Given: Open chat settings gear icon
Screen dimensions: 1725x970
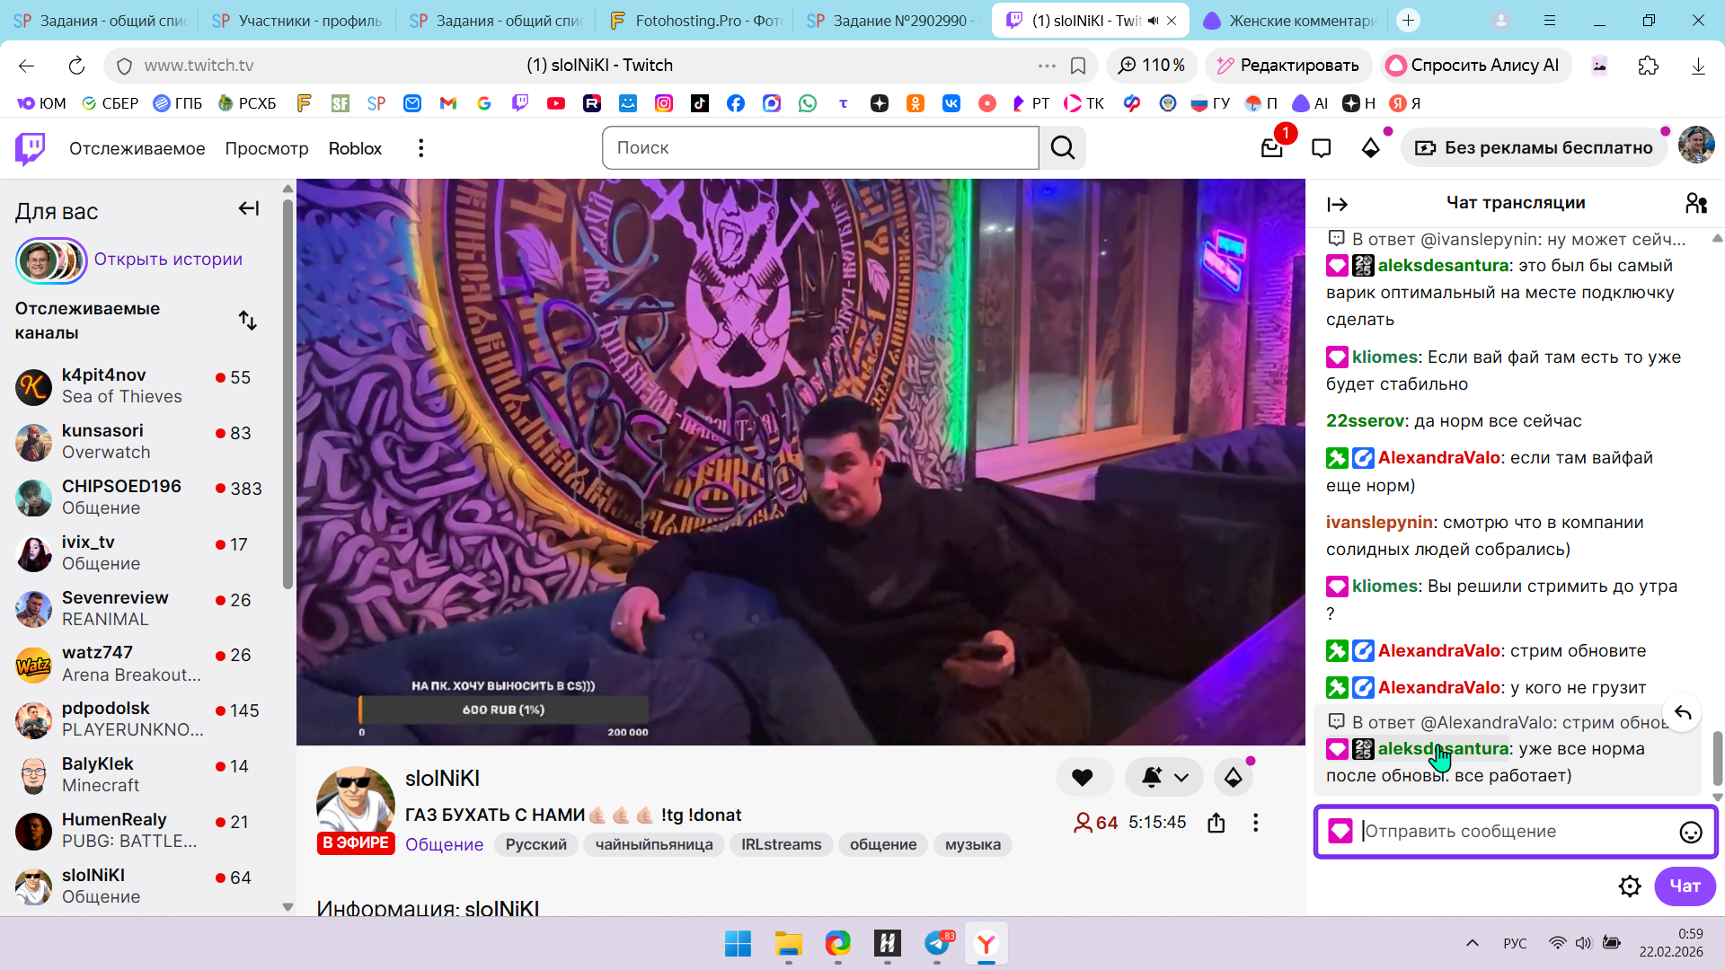Looking at the screenshot, I should [1629, 886].
